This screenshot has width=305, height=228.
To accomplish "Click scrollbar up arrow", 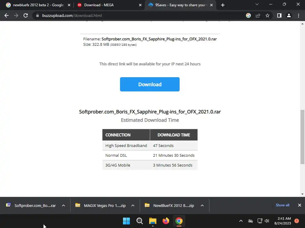I will tap(303, 24).
